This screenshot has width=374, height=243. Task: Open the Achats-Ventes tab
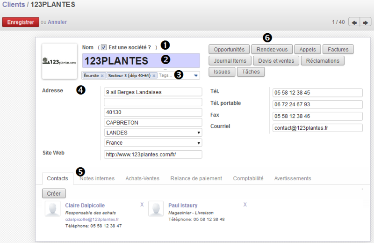(x=143, y=178)
